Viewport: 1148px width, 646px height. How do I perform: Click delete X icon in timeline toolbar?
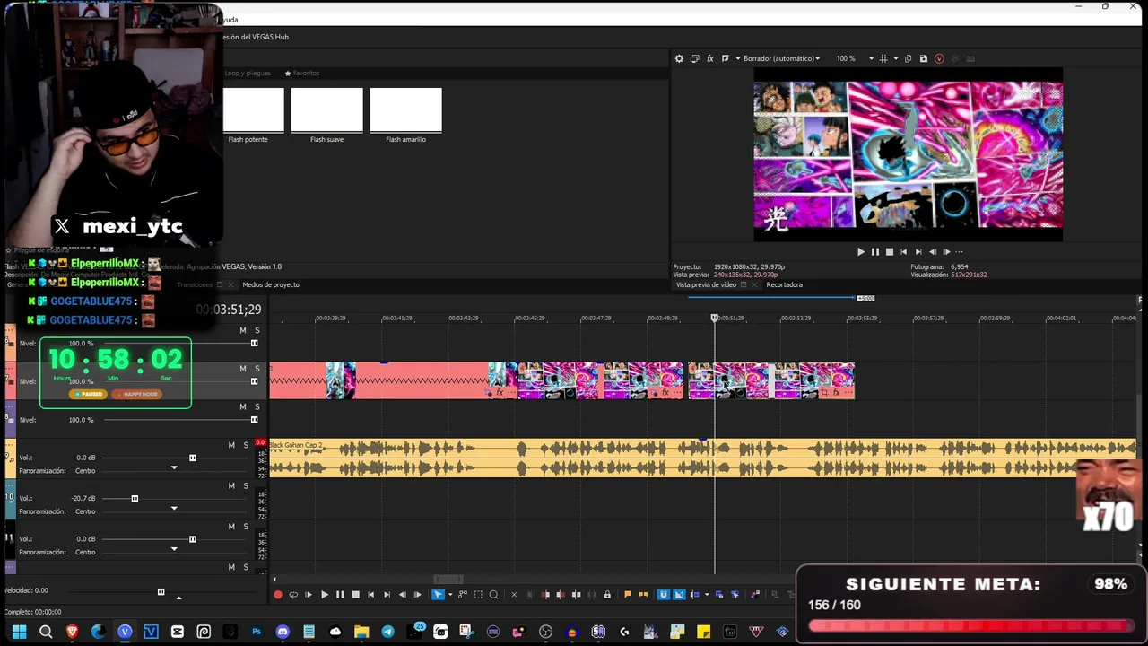point(514,594)
